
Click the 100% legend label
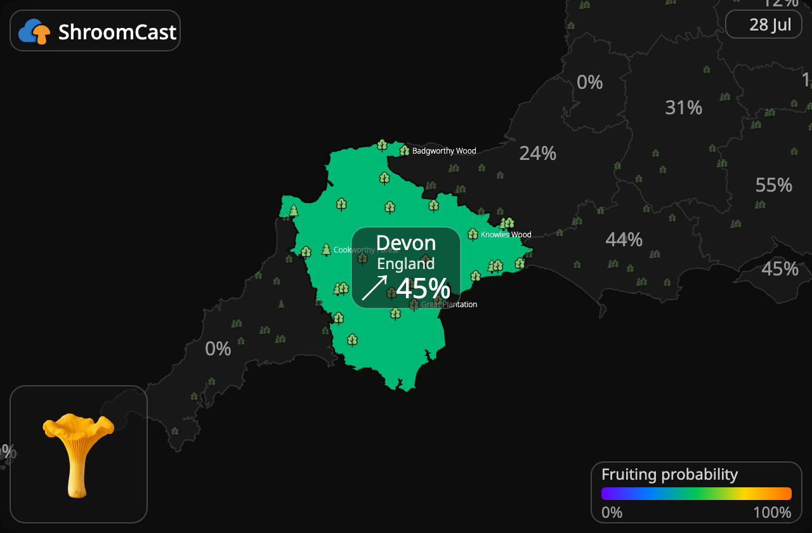(x=772, y=512)
